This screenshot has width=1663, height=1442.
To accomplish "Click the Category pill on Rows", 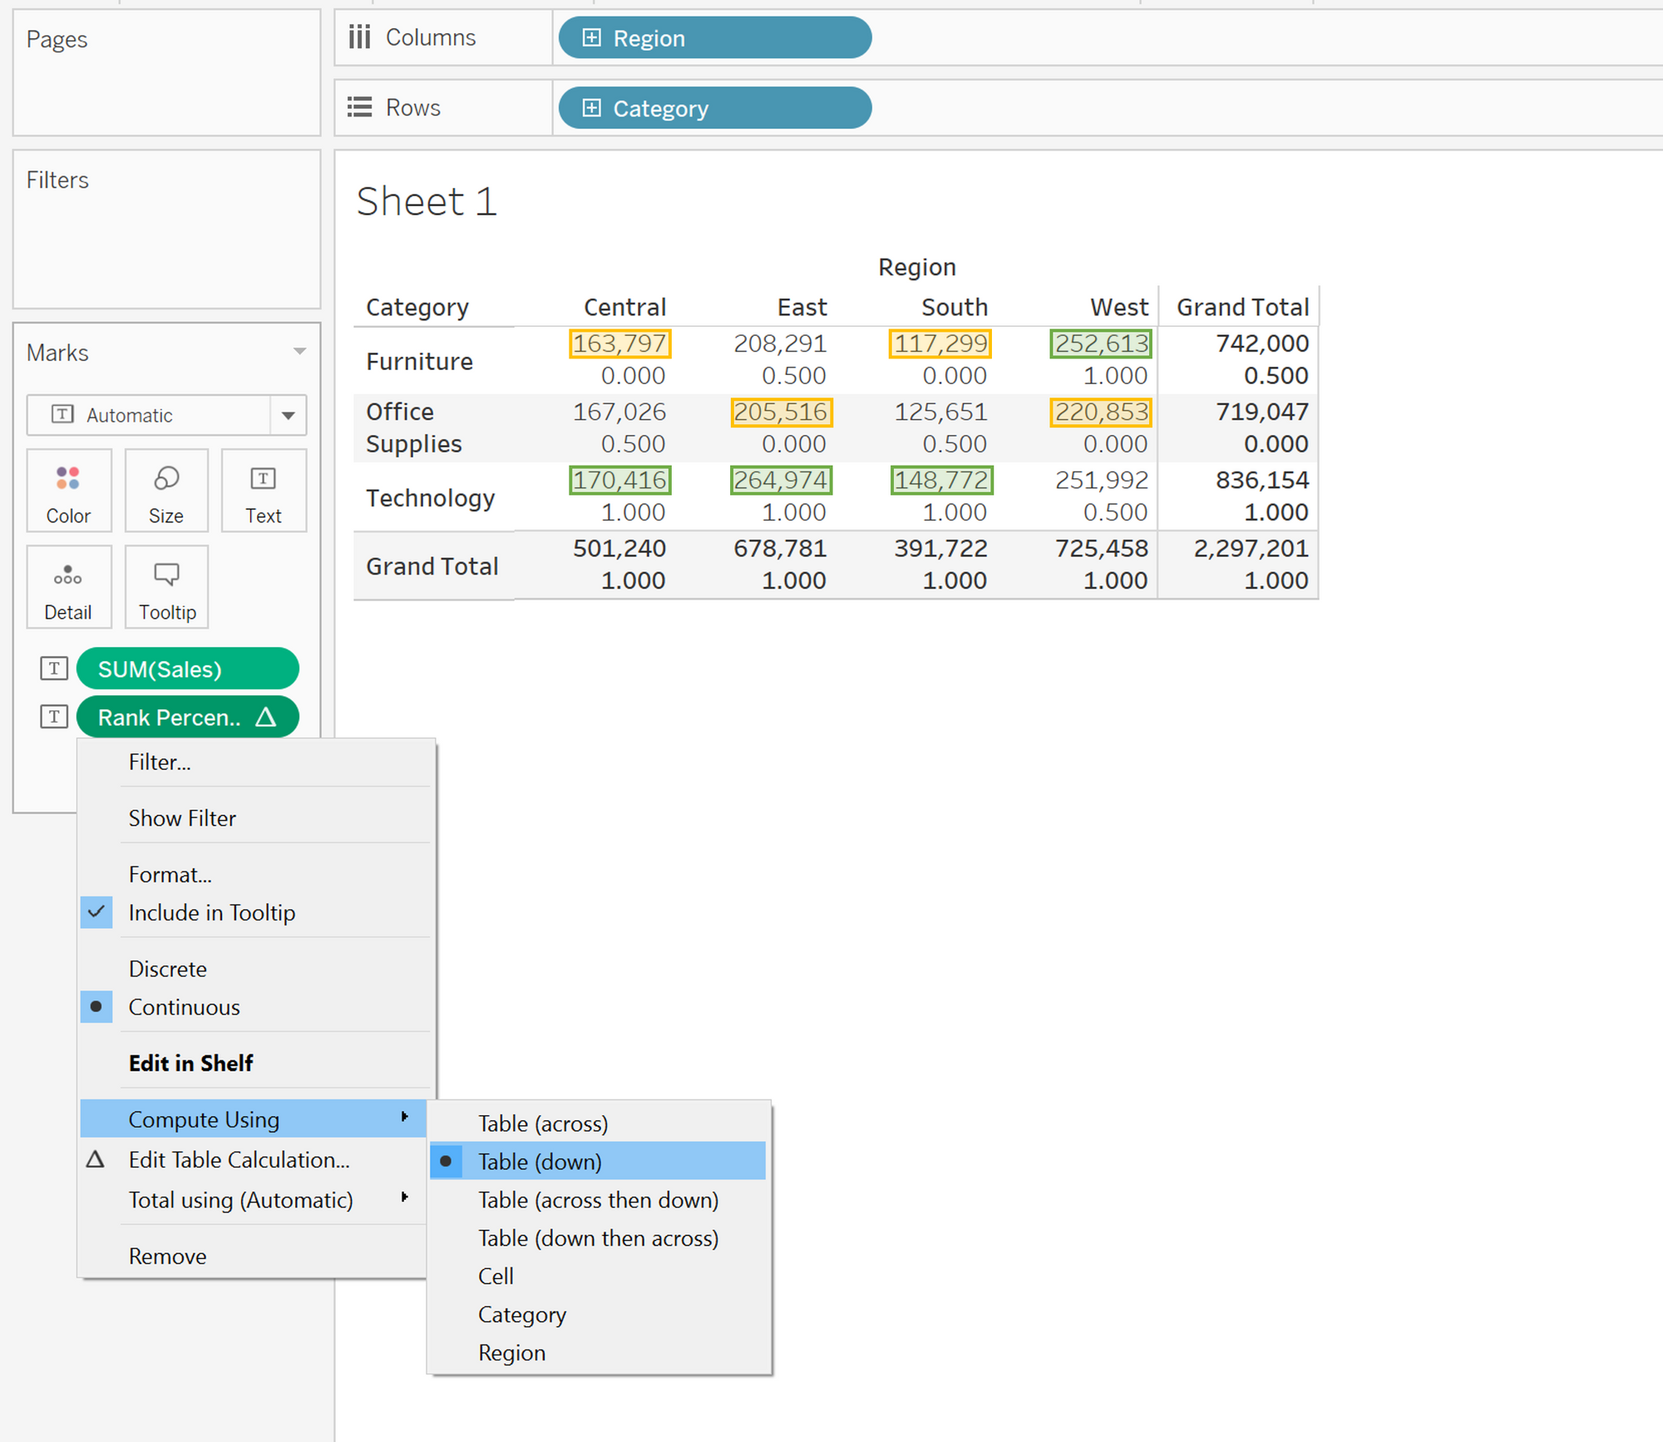I will (715, 108).
